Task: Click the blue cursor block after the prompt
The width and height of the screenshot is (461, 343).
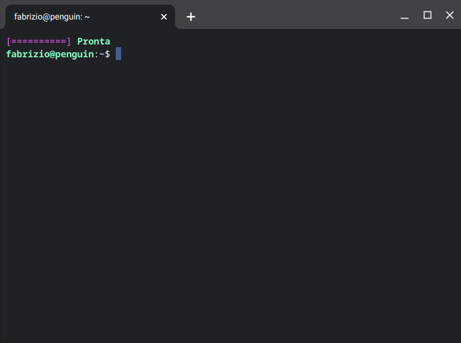Action: click(118, 54)
